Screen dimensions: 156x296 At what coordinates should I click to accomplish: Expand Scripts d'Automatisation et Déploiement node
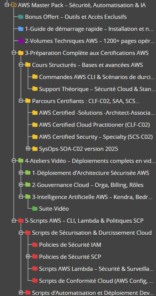tap(21, 292)
